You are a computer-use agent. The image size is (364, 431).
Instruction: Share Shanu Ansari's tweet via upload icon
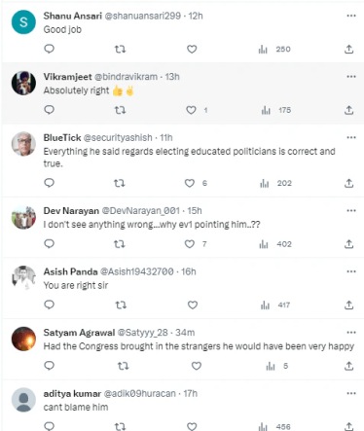coord(348,50)
